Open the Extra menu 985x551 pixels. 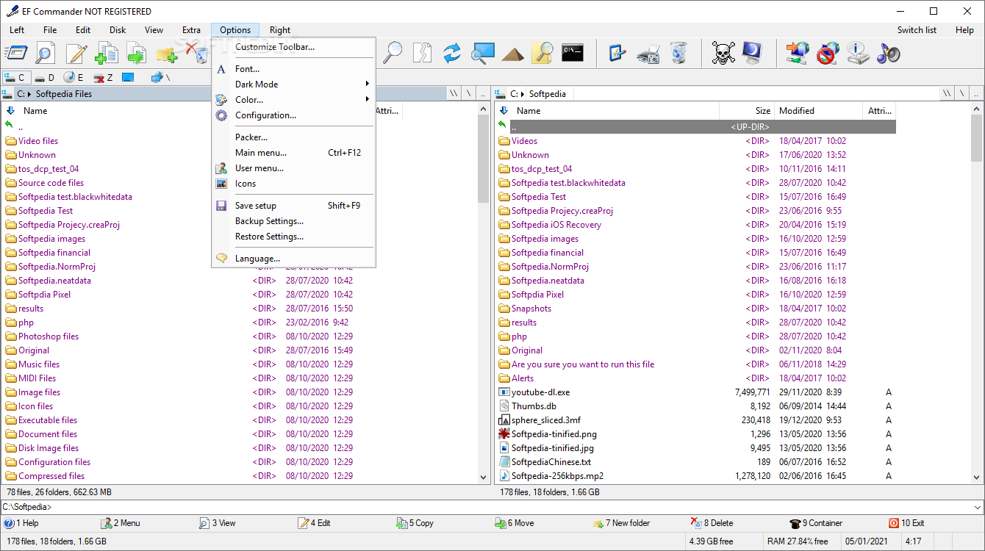[x=191, y=30]
